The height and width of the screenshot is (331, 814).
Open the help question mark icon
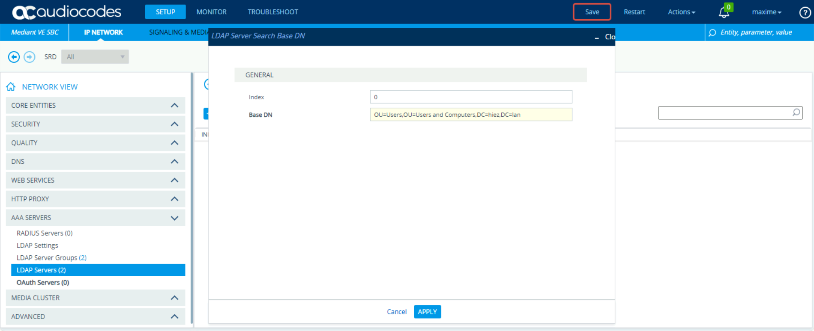(805, 12)
